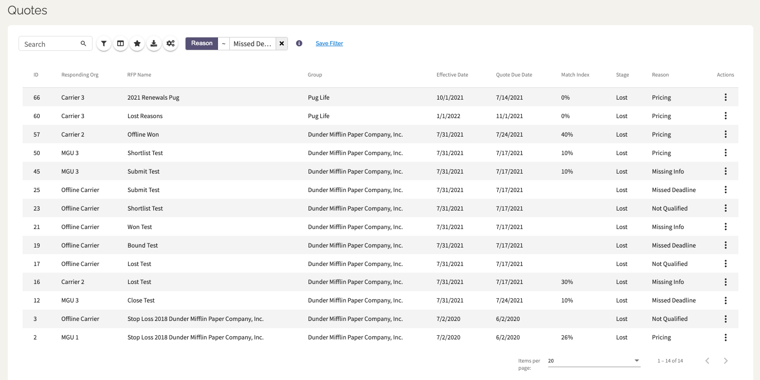The image size is (760, 380).
Task: Click the 30% match index value
Action: click(x=567, y=282)
